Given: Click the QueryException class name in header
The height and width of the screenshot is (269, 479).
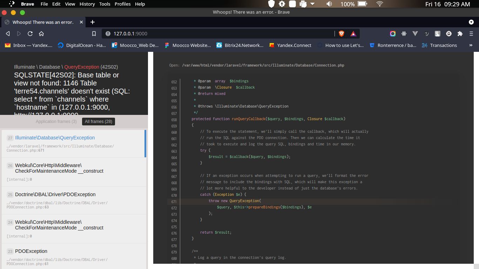Looking at the screenshot, I should tap(82, 67).
